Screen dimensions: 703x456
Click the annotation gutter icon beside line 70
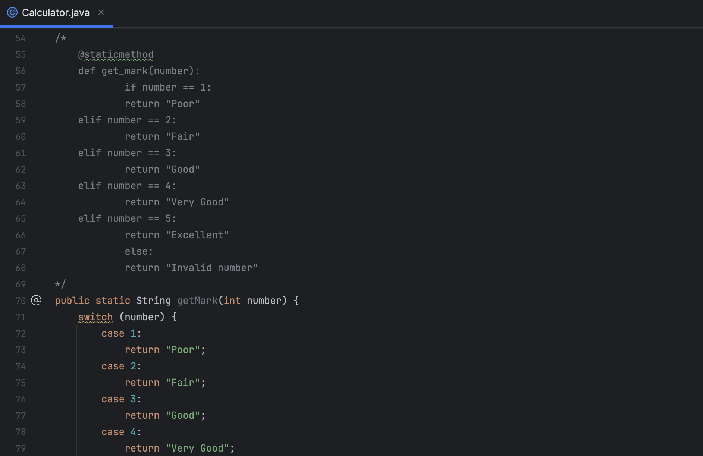pyautogui.click(x=36, y=300)
